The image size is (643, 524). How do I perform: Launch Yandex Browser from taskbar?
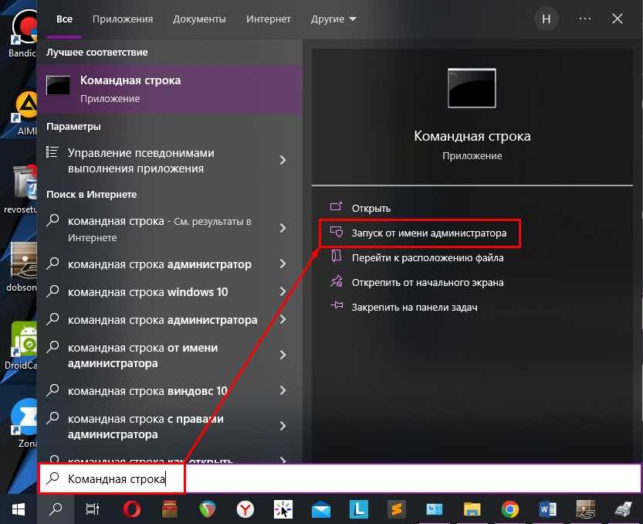coord(245,509)
